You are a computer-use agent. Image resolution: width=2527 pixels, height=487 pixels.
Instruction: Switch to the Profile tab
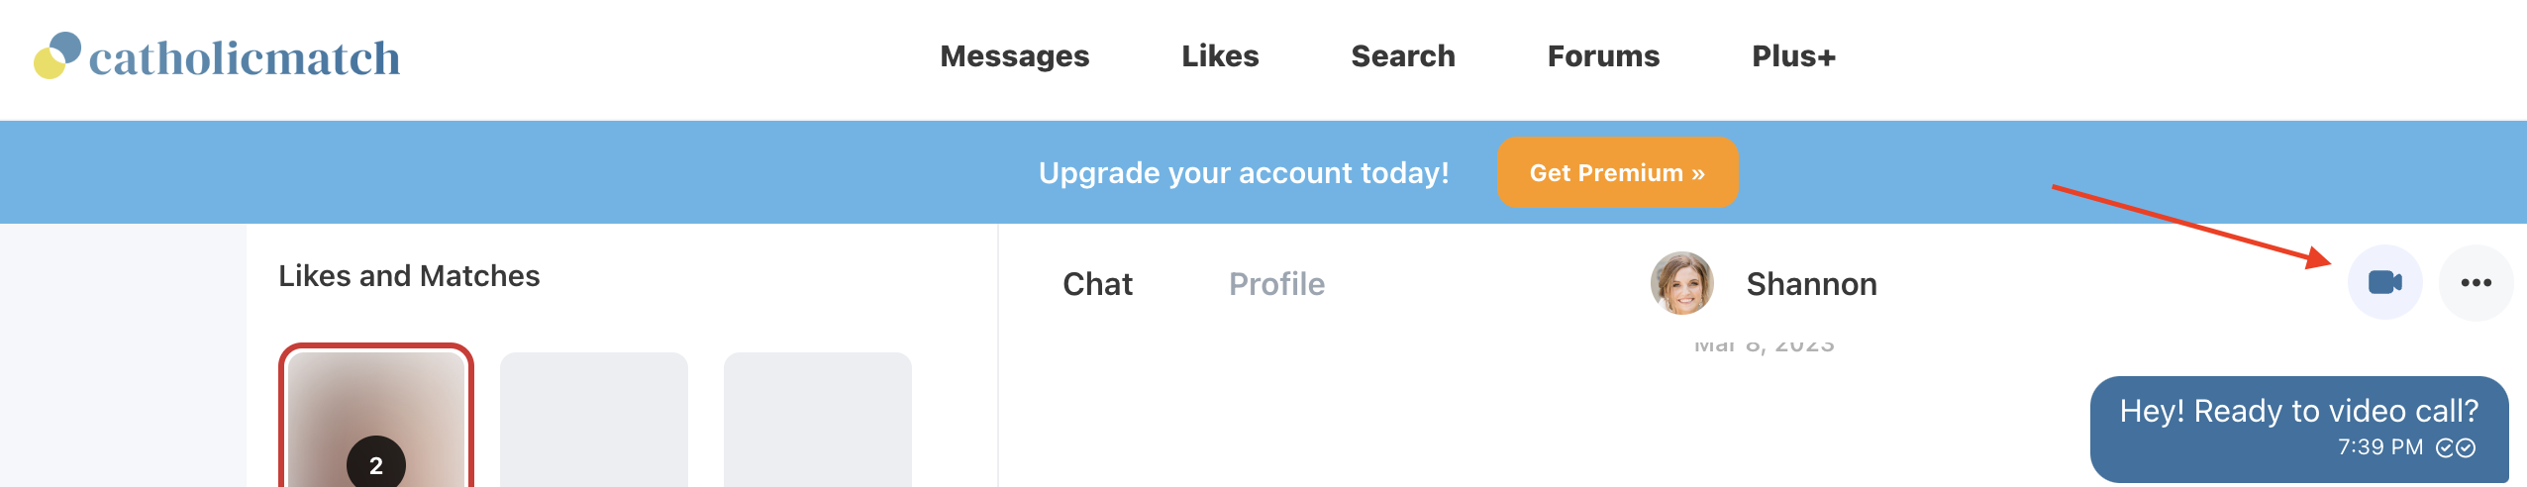tap(1276, 284)
